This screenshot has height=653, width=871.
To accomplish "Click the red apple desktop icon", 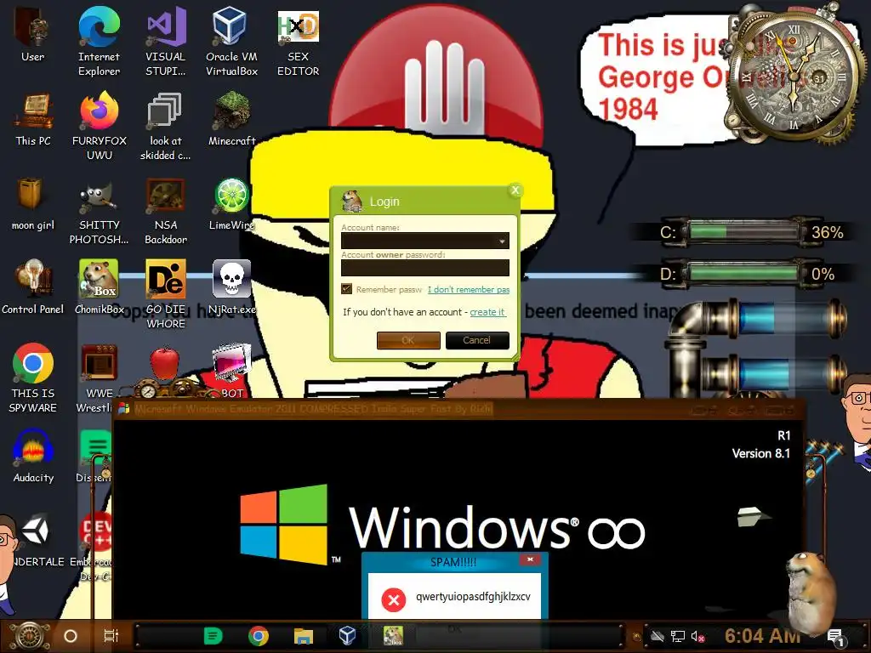I will click(x=164, y=364).
